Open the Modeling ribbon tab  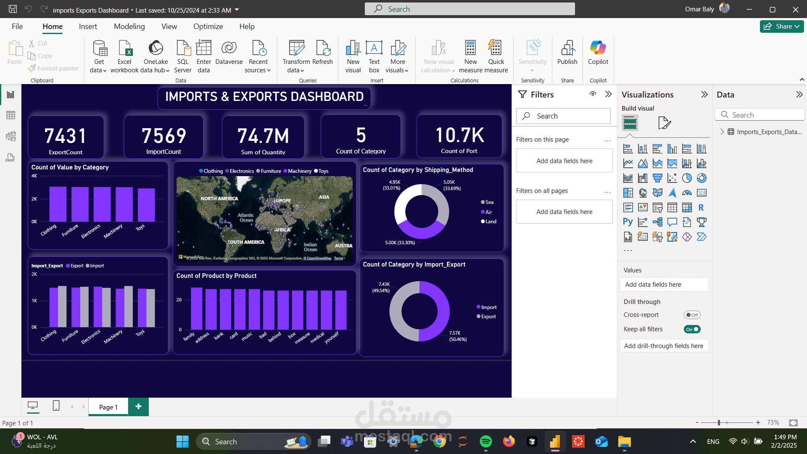[x=129, y=26]
